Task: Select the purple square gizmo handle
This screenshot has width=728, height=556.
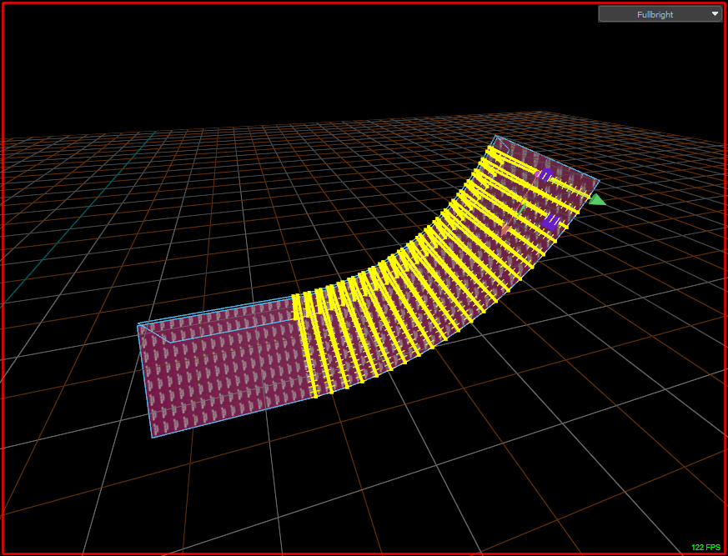Action: (551, 222)
